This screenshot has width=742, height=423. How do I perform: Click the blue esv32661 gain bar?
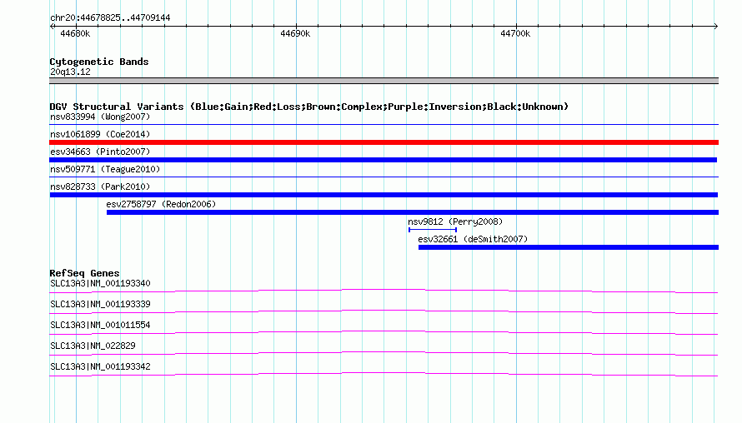[569, 247]
